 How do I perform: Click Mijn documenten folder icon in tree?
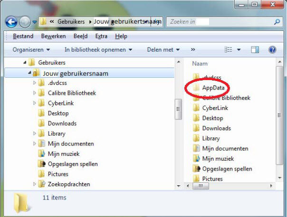(x=41, y=144)
